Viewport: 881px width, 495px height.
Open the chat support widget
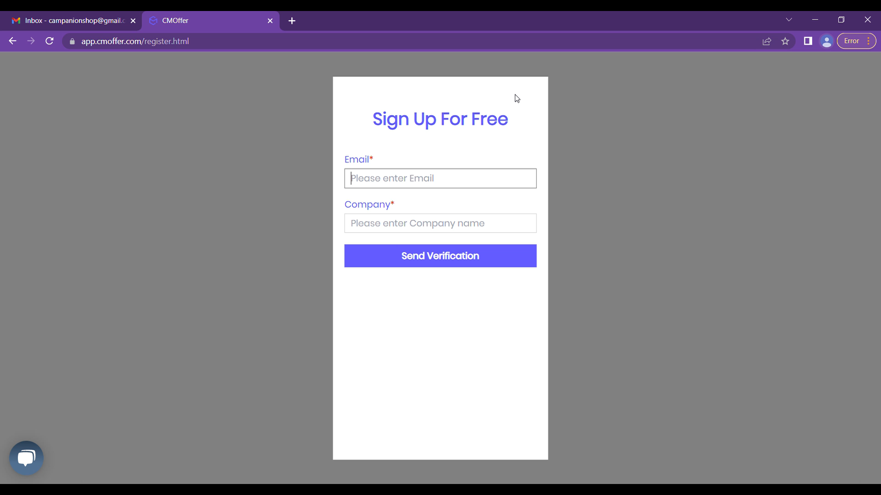point(27,457)
